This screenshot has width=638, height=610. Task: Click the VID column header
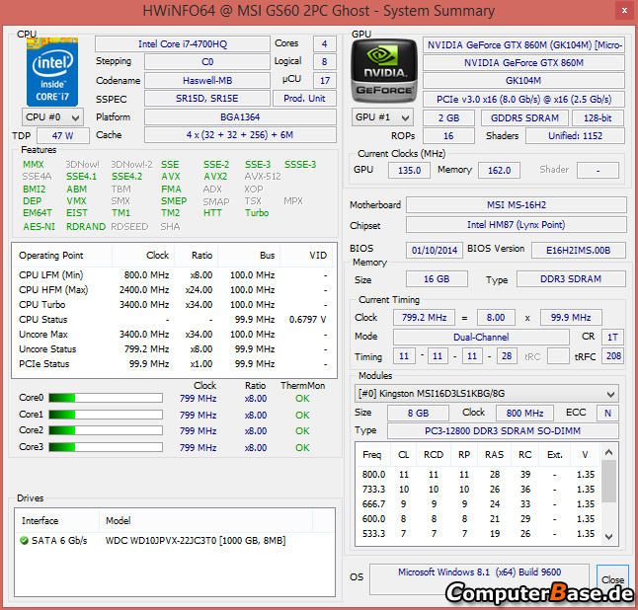point(306,255)
